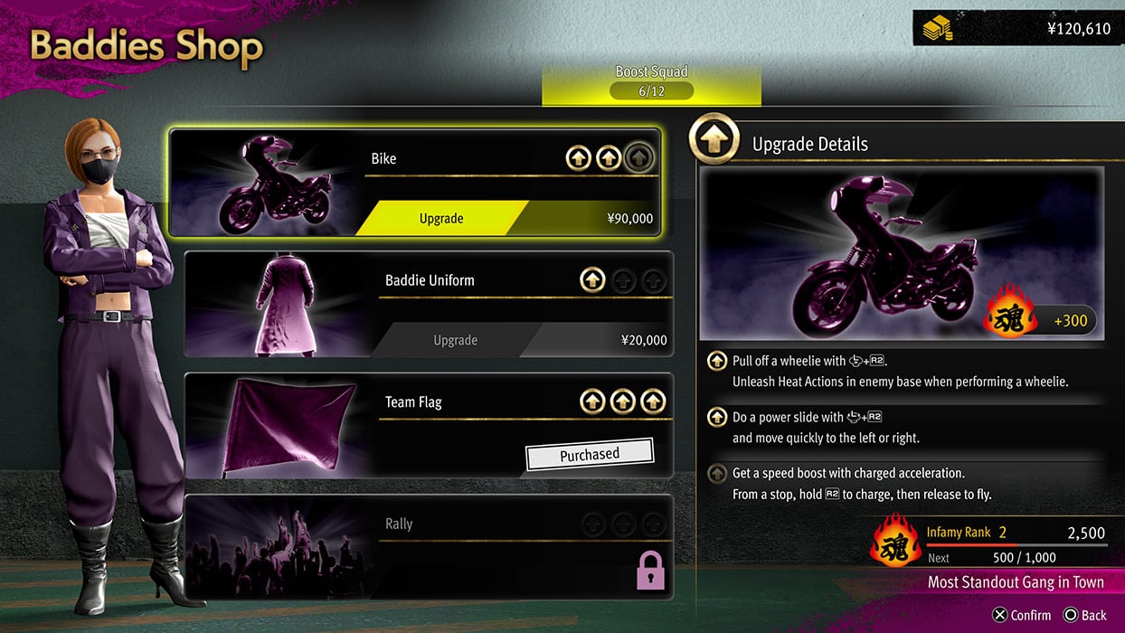Click the Infamy Rank progress bar
1125x633 pixels.
1017,545
